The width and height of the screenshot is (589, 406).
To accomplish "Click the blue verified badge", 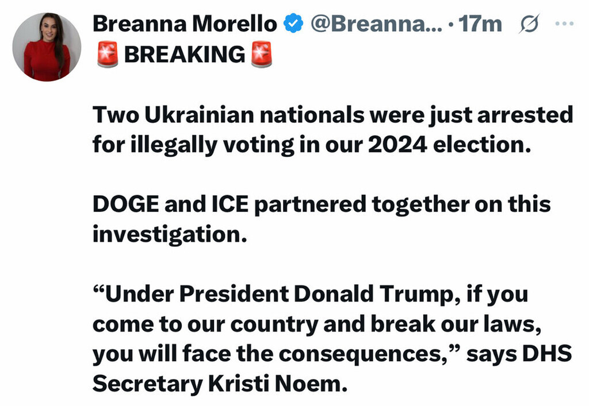I will (x=294, y=24).
